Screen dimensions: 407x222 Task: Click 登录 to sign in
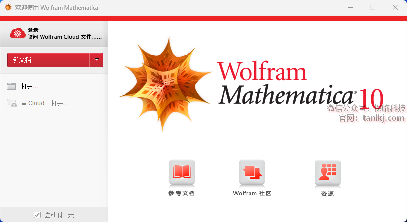click(33, 30)
